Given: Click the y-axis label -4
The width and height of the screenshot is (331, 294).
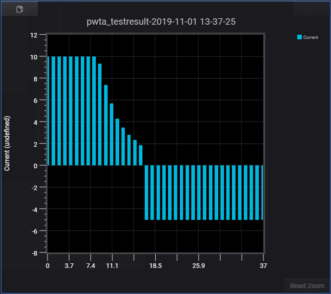Looking at the screenshot, I should (34, 209).
